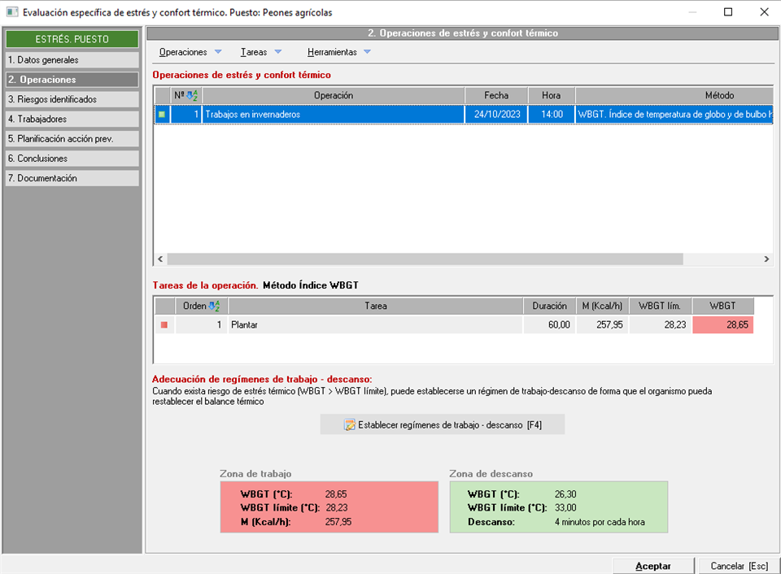This screenshot has width=781, height=574.
Task: Click the application icon in the title bar
Action: pos(11,12)
